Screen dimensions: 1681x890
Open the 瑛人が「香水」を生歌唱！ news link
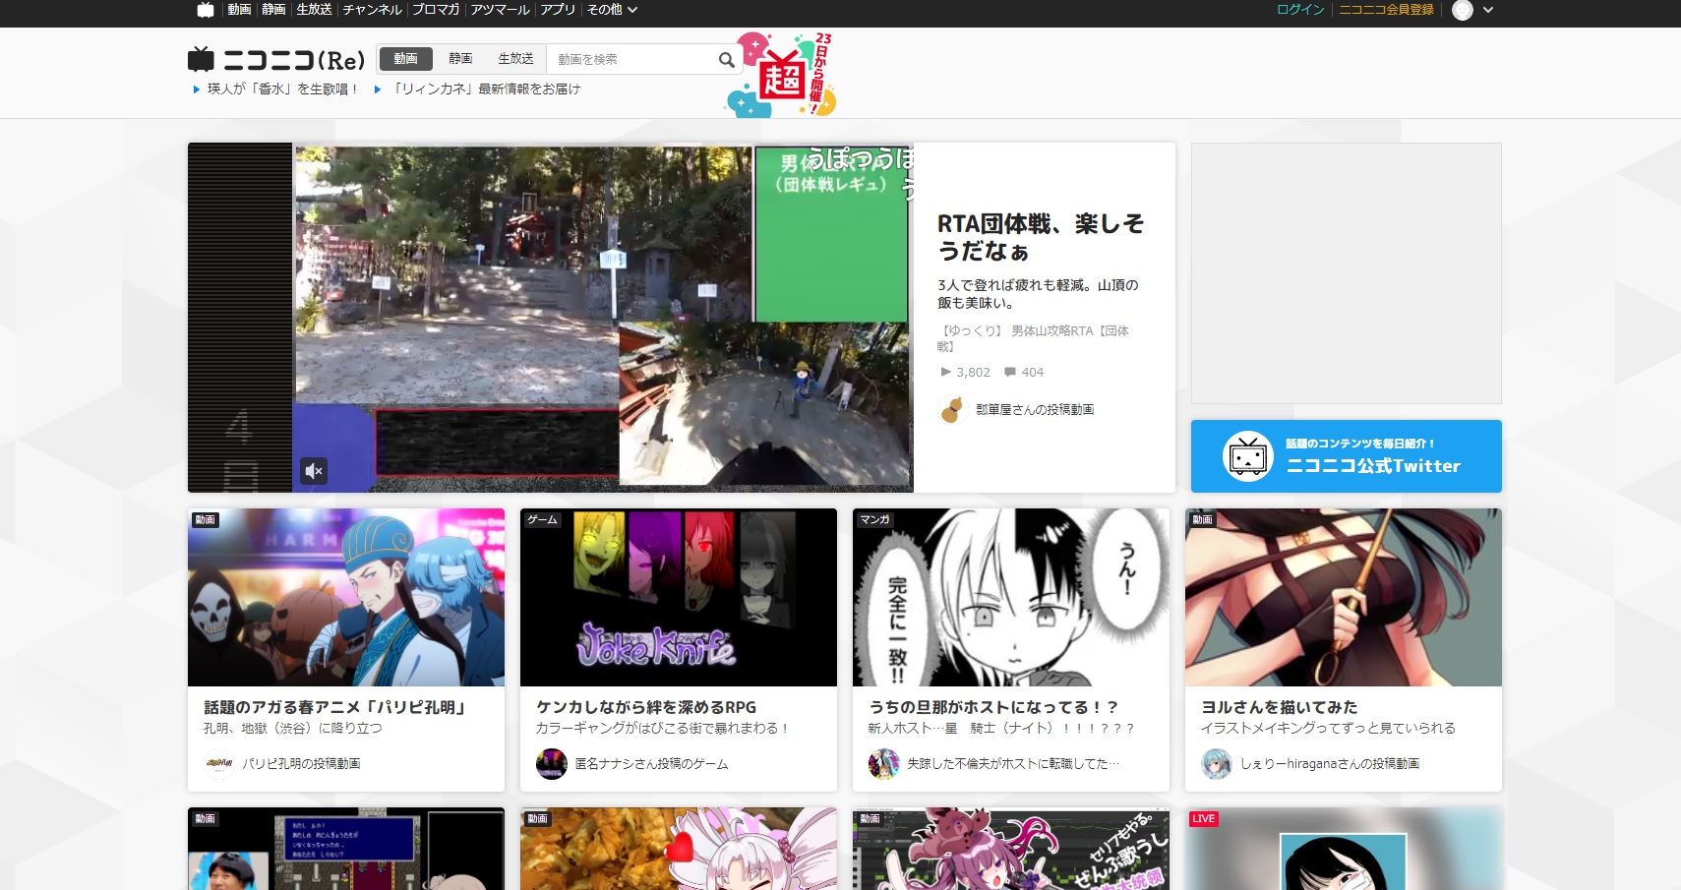pyautogui.click(x=281, y=89)
